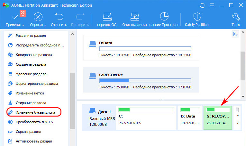Screen dimensions: 246x146
Task: Click the pencil icon for drive letter change
Action: coord(10,112)
